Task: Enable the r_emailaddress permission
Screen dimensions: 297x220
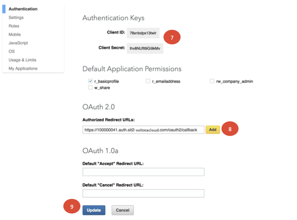Action: [x=148, y=81]
